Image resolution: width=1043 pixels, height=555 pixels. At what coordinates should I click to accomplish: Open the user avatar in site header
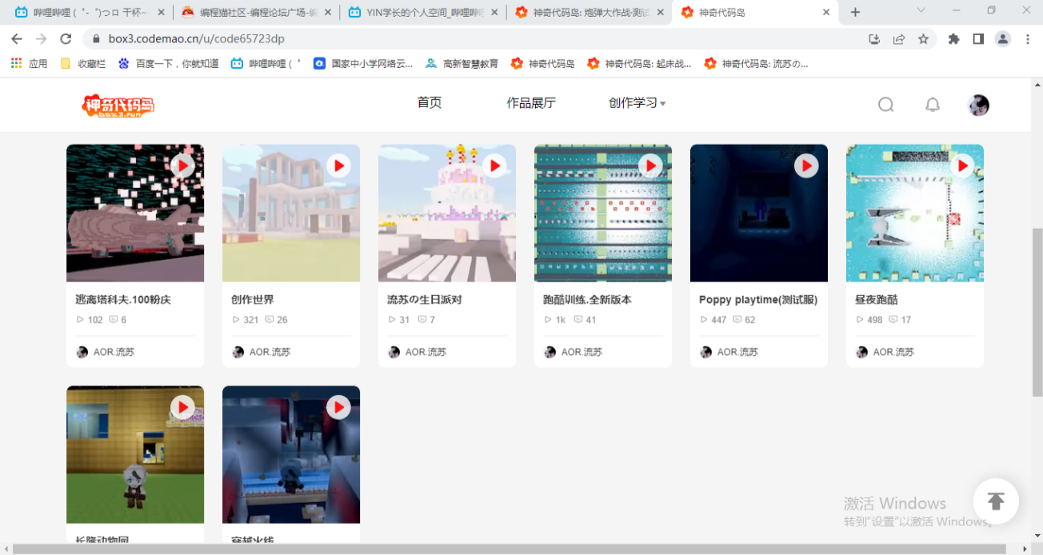pos(978,105)
